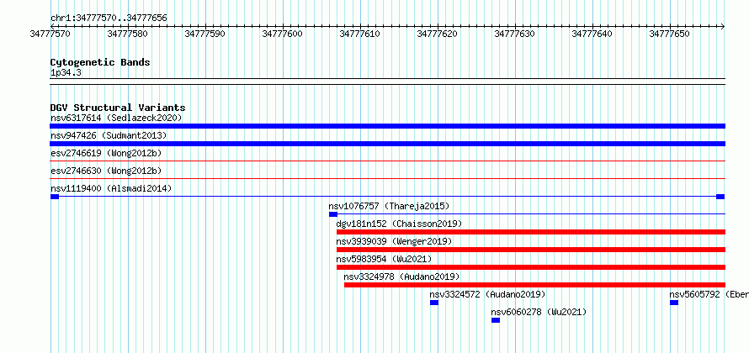Click the red bar below nsv5983954

pos(531,267)
